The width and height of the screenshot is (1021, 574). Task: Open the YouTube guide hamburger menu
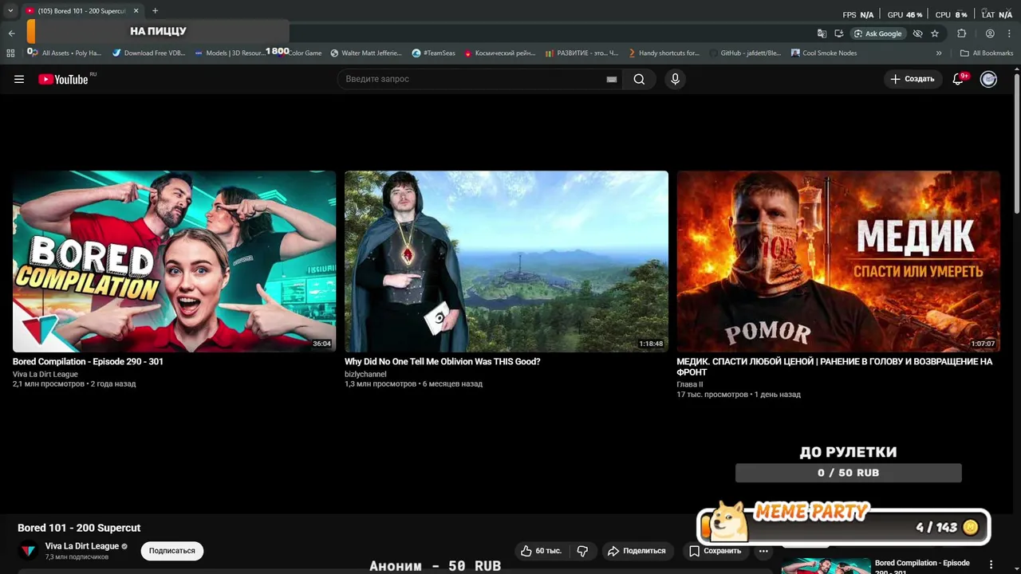19,79
